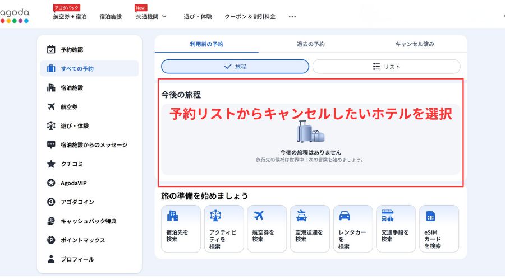Image resolution: width=505 pixels, height=280 pixels.
Task: Open the AgodaVIP sidebar text link
Action: tap(74, 183)
